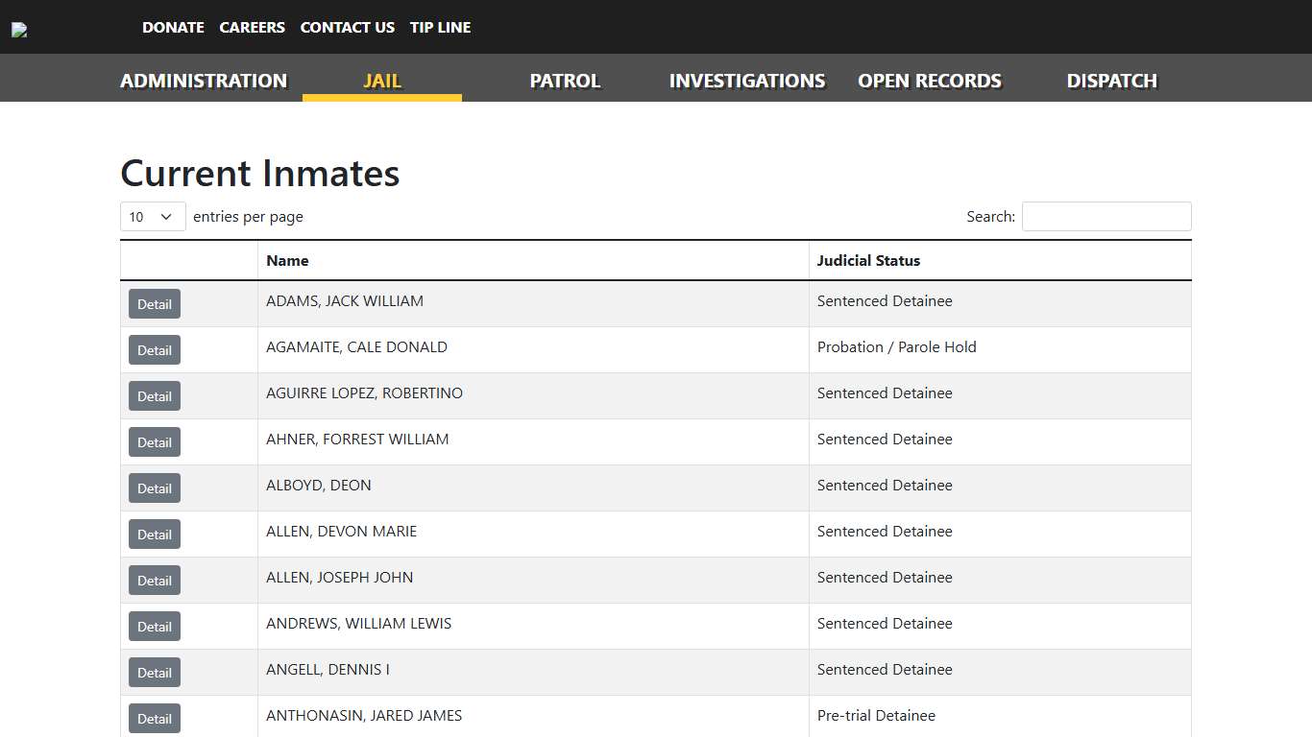The height and width of the screenshot is (737, 1312).
Task: View details for ADAMS, JACK WILLIAM
Action: (154, 303)
